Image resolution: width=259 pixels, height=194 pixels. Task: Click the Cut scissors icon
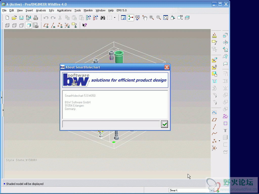coord(60,18)
